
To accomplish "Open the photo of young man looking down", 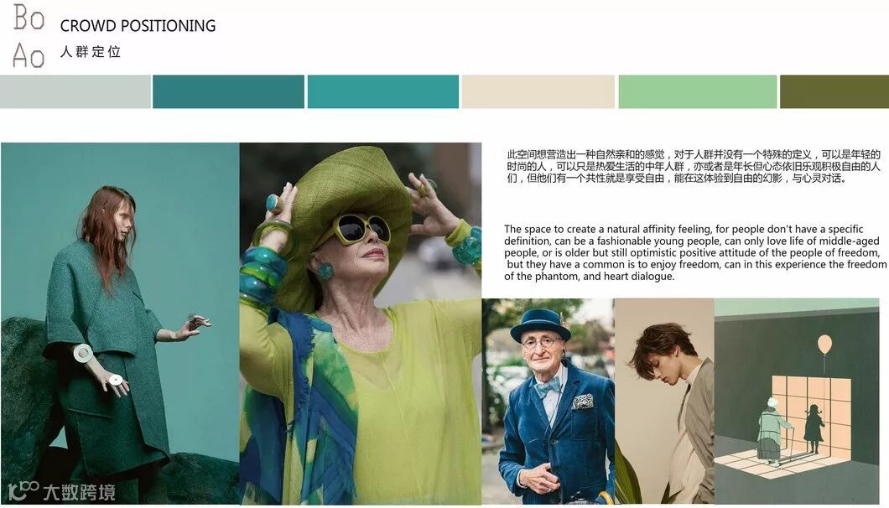I will pyautogui.click(x=664, y=402).
